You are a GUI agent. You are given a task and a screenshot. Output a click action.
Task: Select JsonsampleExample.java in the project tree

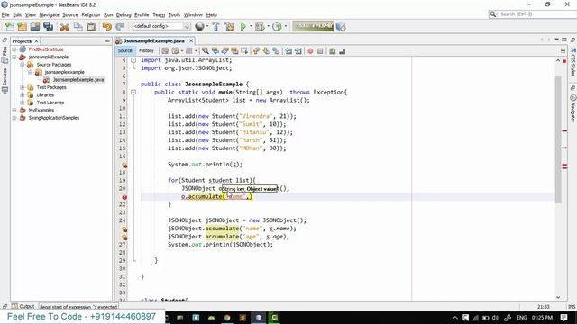click(x=78, y=80)
